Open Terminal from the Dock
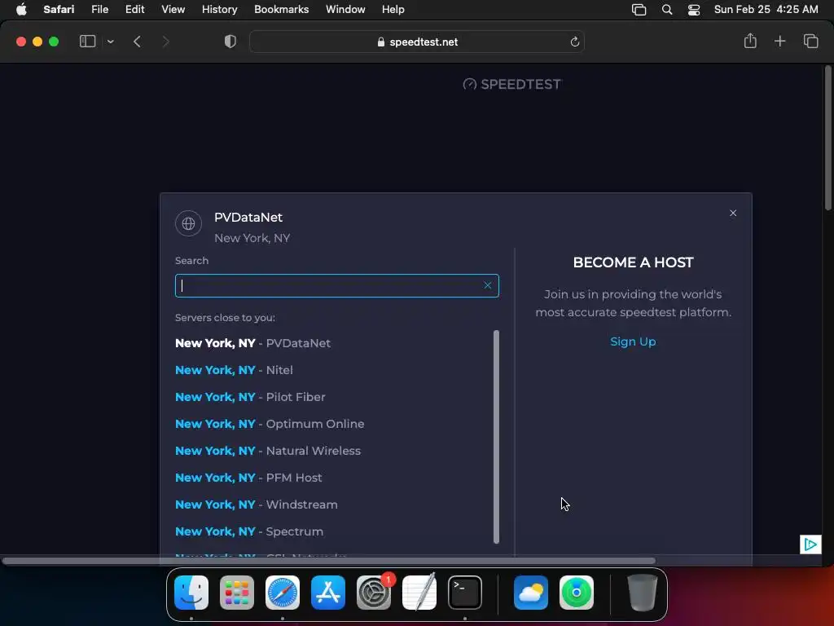 [465, 593]
